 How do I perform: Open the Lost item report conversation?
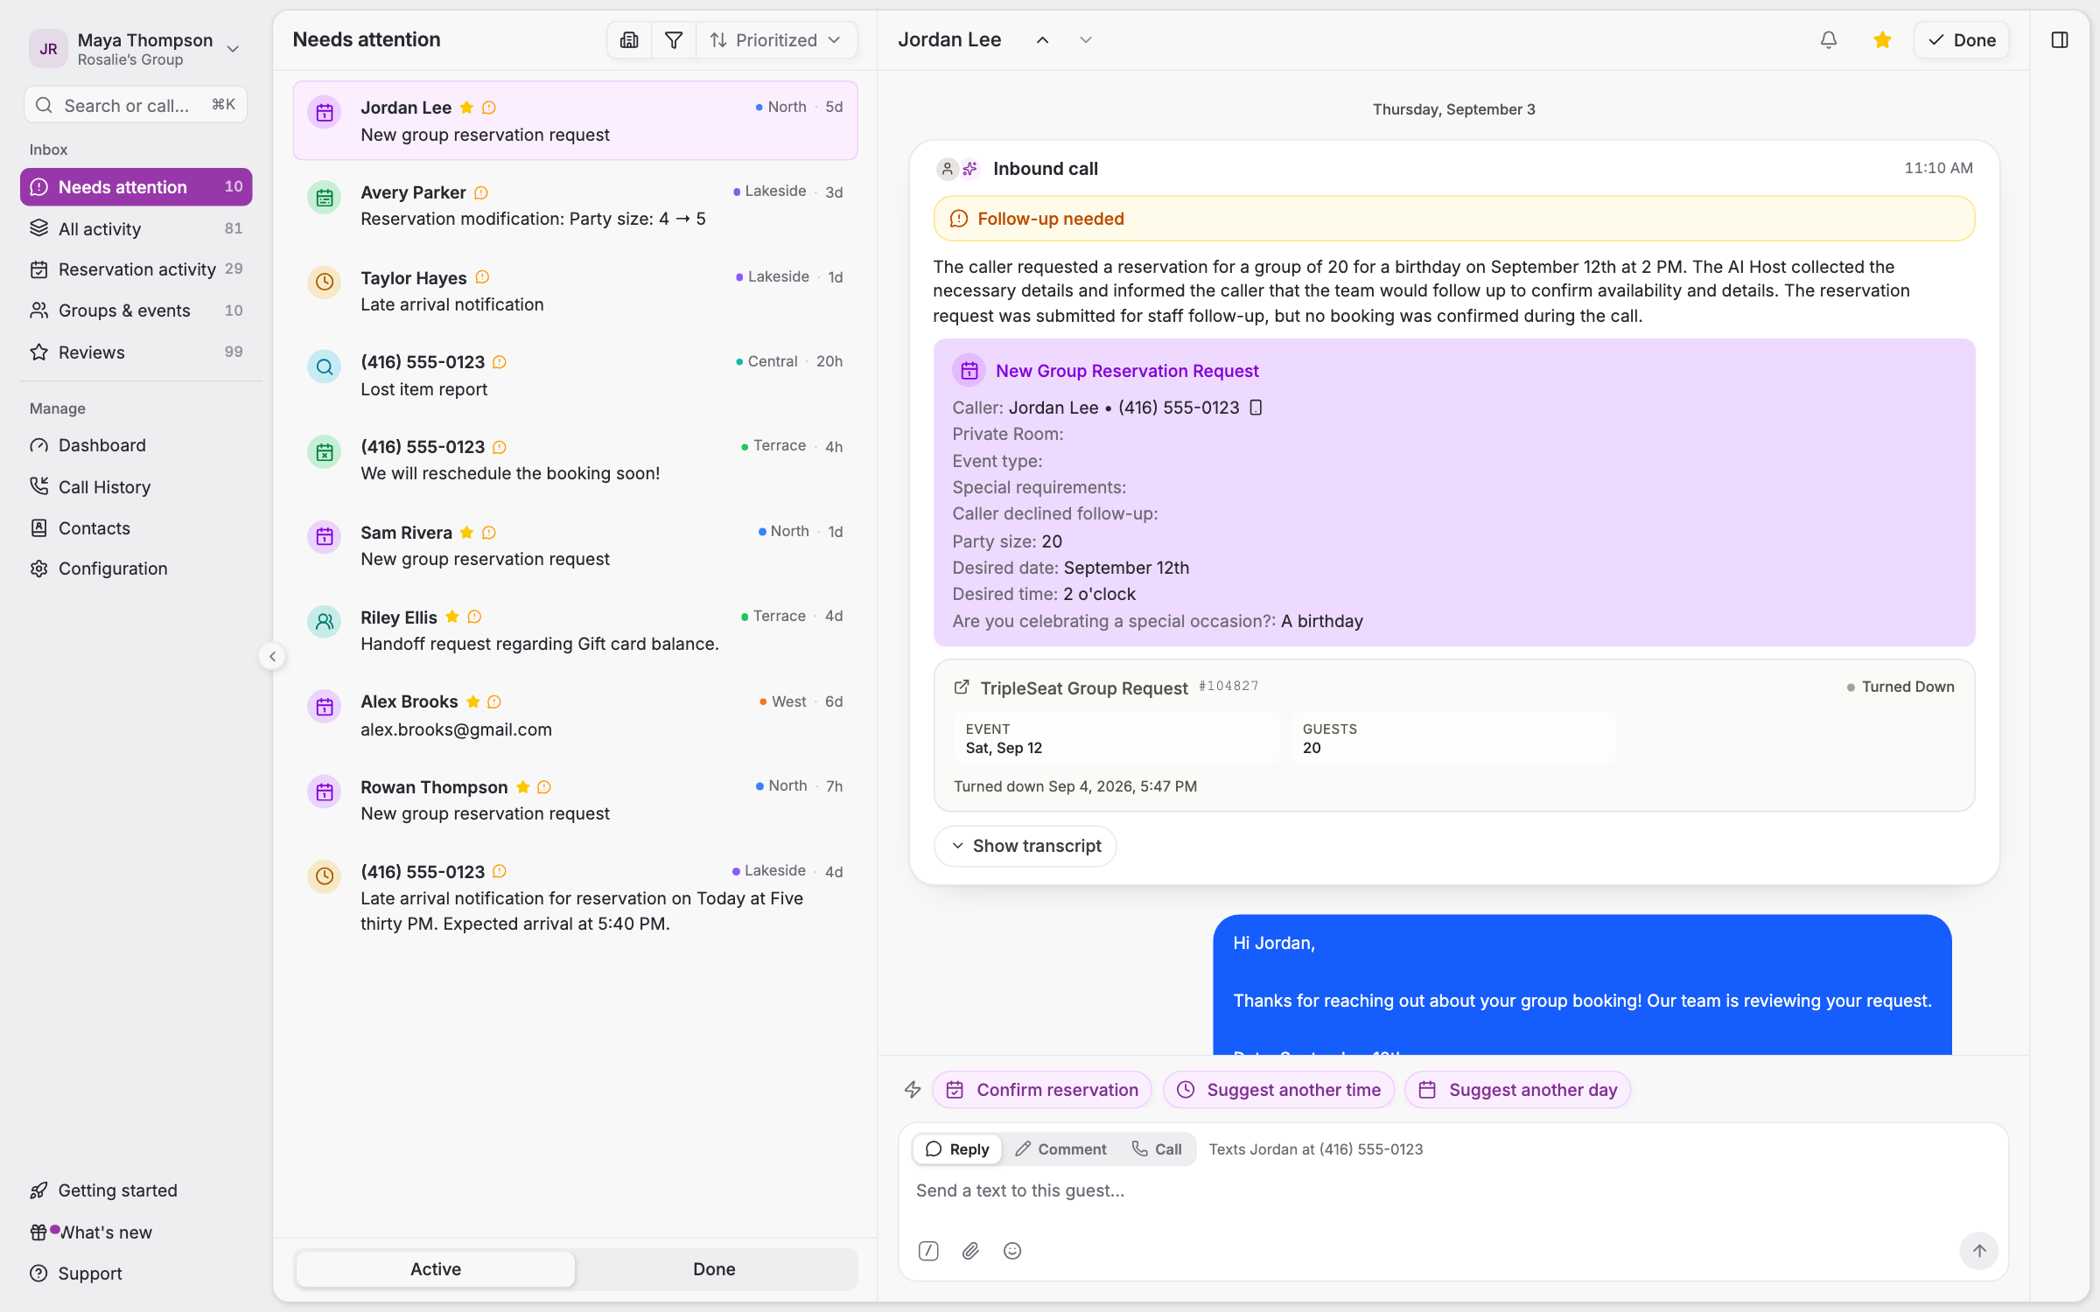coord(575,375)
